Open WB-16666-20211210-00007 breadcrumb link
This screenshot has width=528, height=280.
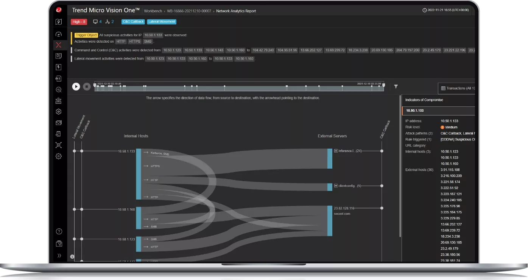(189, 11)
